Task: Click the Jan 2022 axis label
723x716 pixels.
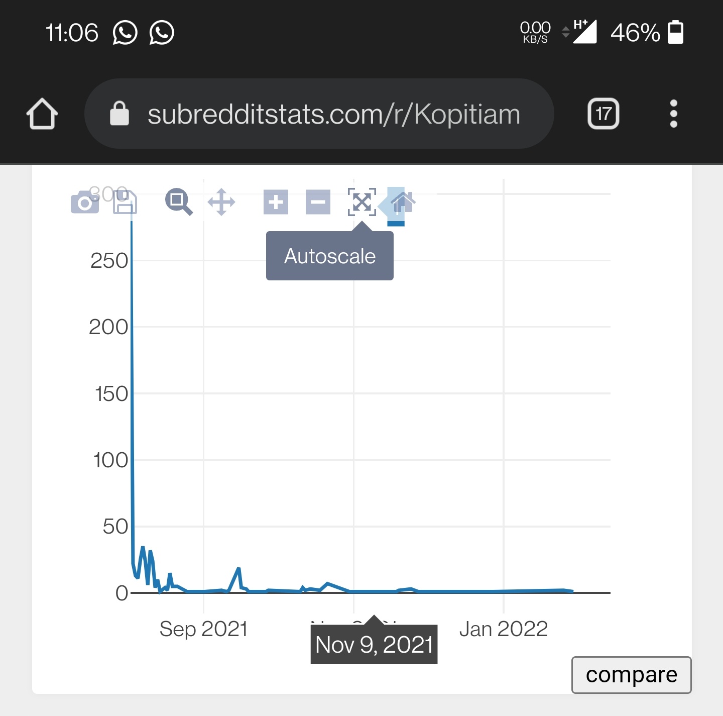Action: click(x=504, y=629)
